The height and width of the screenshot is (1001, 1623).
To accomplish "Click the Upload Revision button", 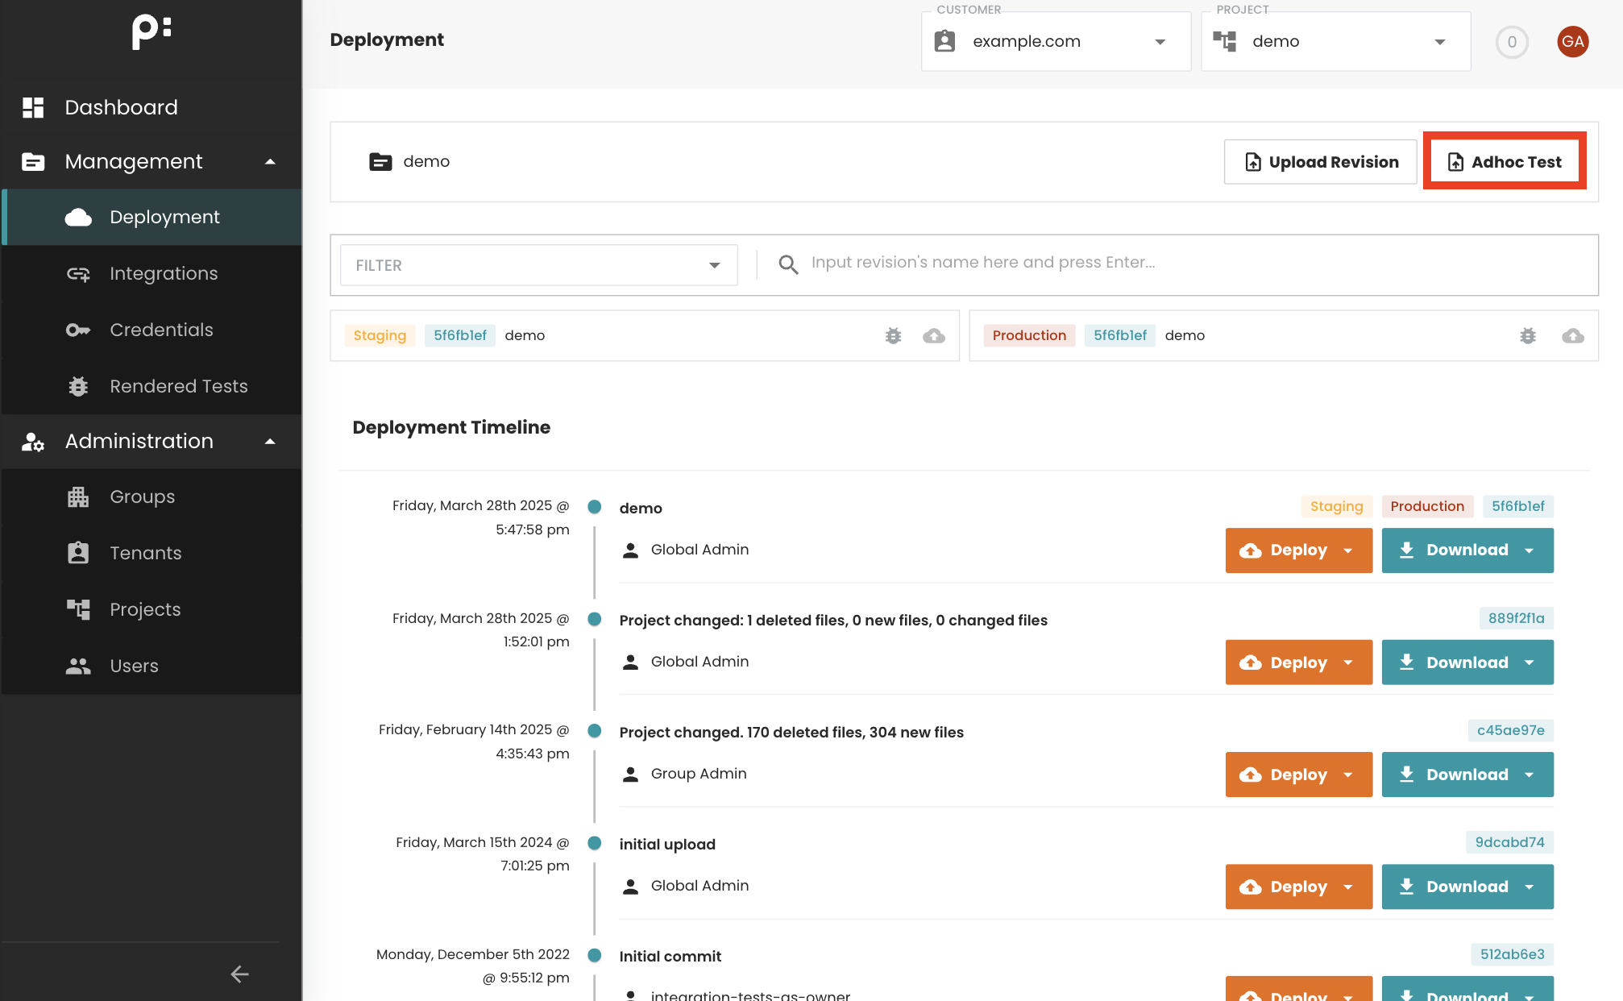I will tap(1320, 162).
